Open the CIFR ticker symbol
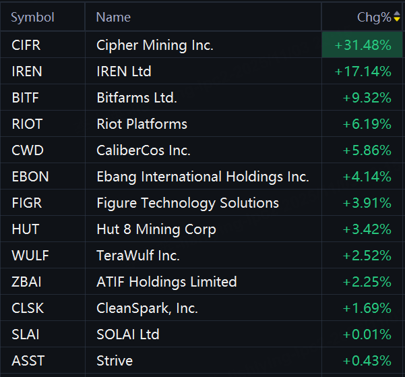The image size is (405, 377). coord(26,45)
